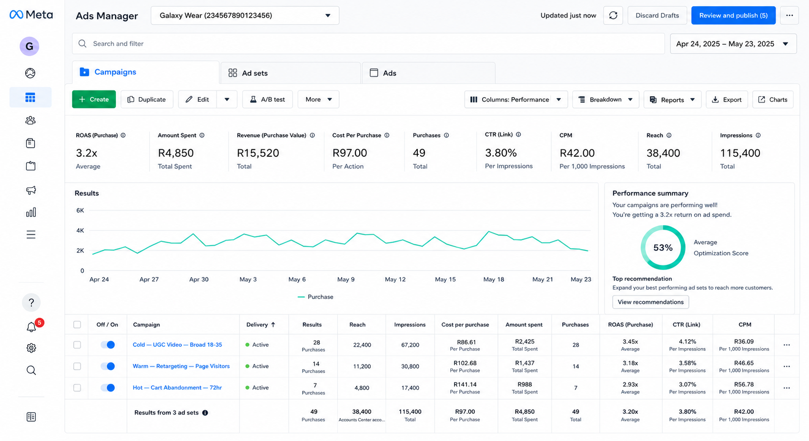The width and height of the screenshot is (809, 441).
Task: Switch to the Ad sets tab
Action: tap(291, 73)
